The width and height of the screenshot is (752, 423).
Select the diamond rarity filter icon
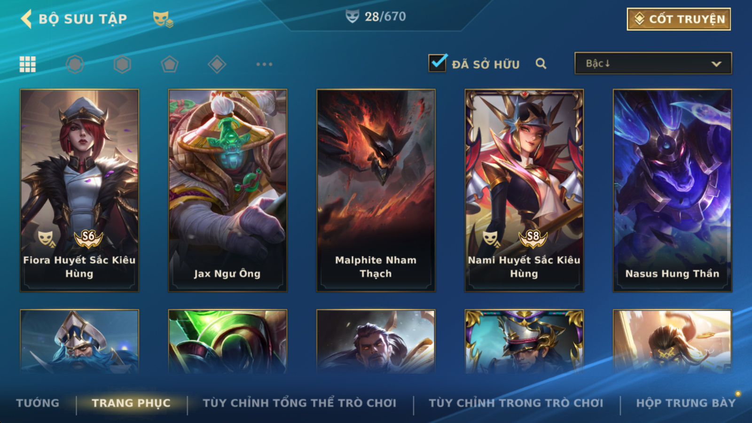(x=217, y=64)
